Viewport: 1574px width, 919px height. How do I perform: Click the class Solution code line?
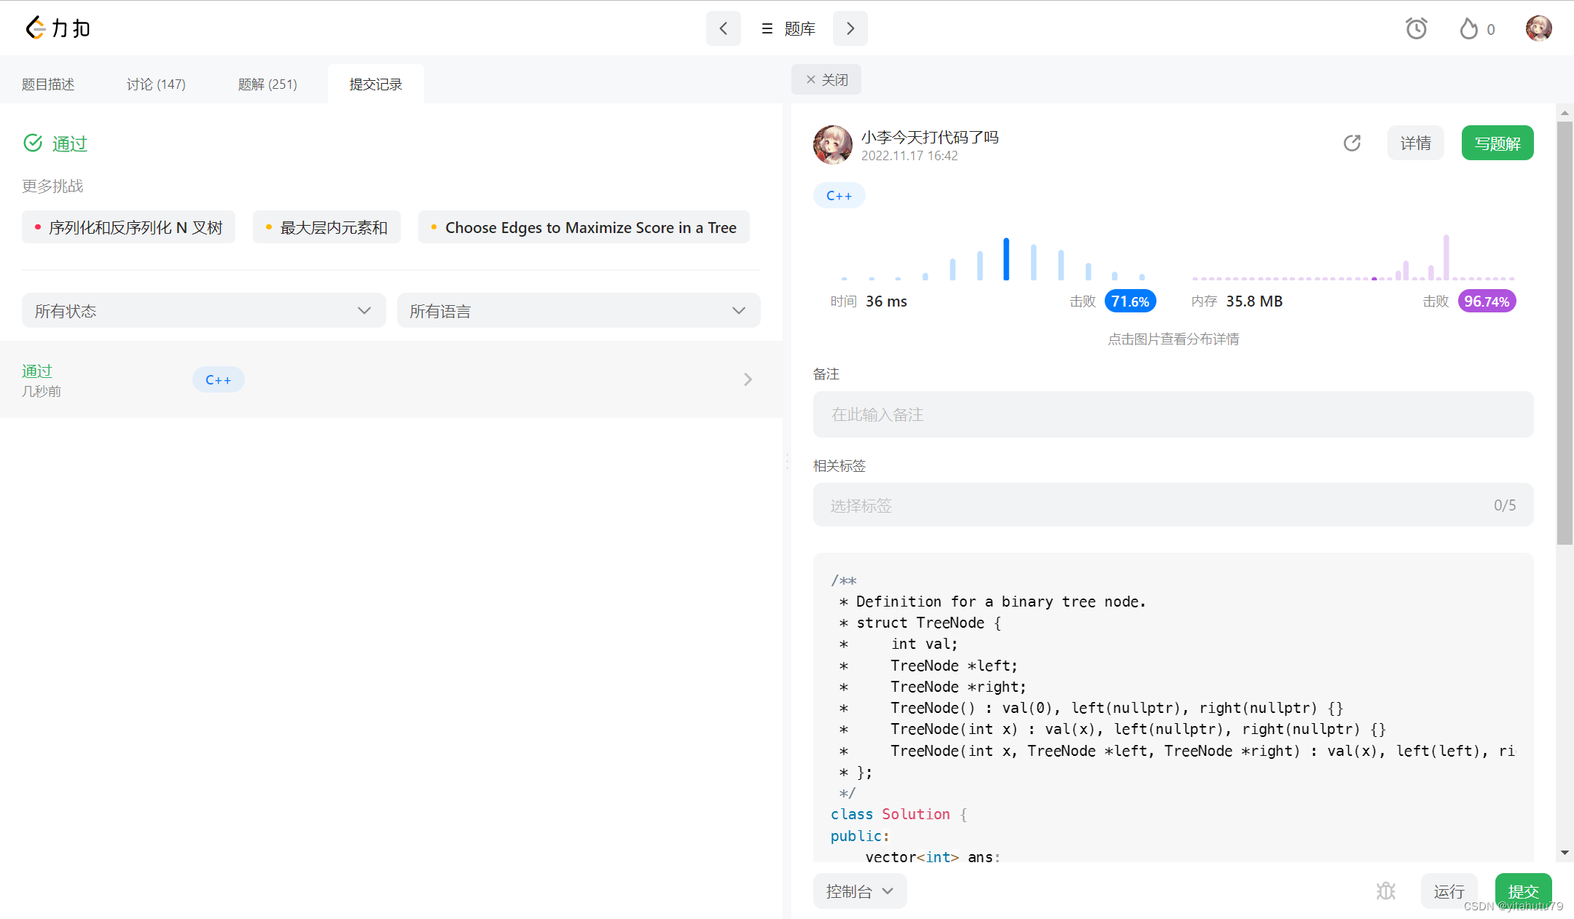pyautogui.click(x=898, y=814)
